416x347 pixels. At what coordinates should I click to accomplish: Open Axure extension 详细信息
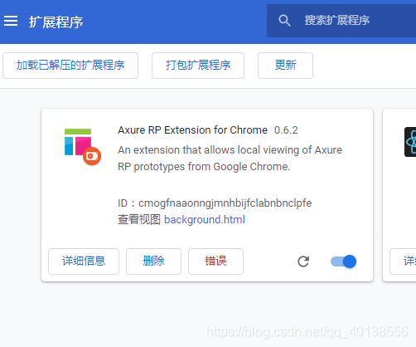click(84, 261)
